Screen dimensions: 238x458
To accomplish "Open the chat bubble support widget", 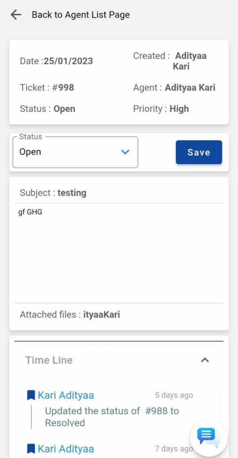I will tap(209, 438).
